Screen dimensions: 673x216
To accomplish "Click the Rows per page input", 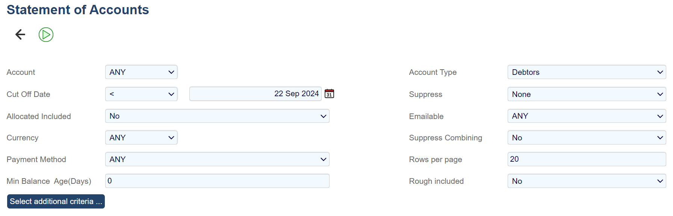I will coord(586,159).
